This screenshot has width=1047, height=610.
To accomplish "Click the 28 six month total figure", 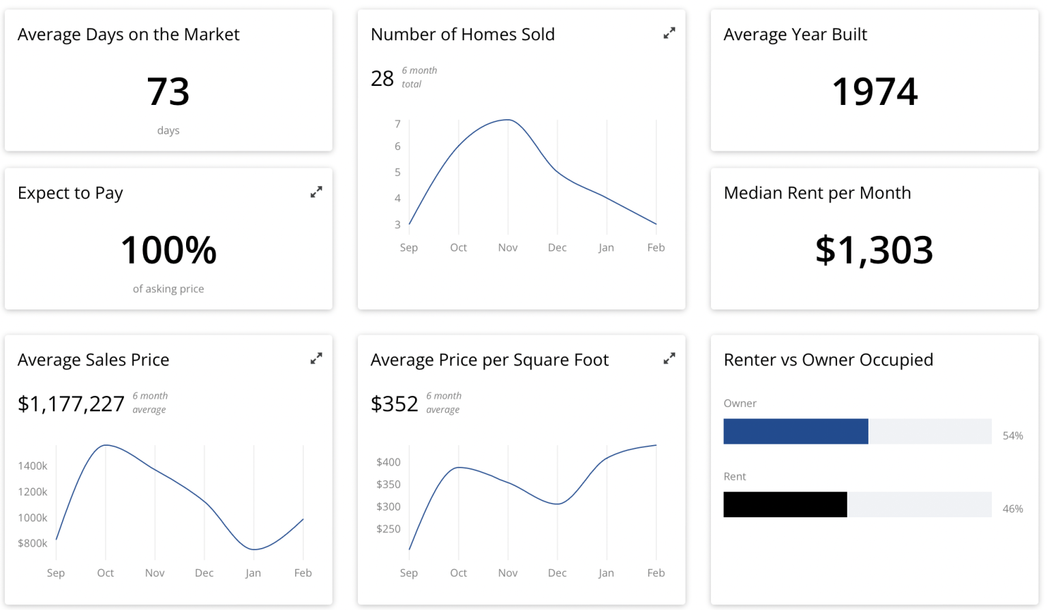I will [382, 78].
